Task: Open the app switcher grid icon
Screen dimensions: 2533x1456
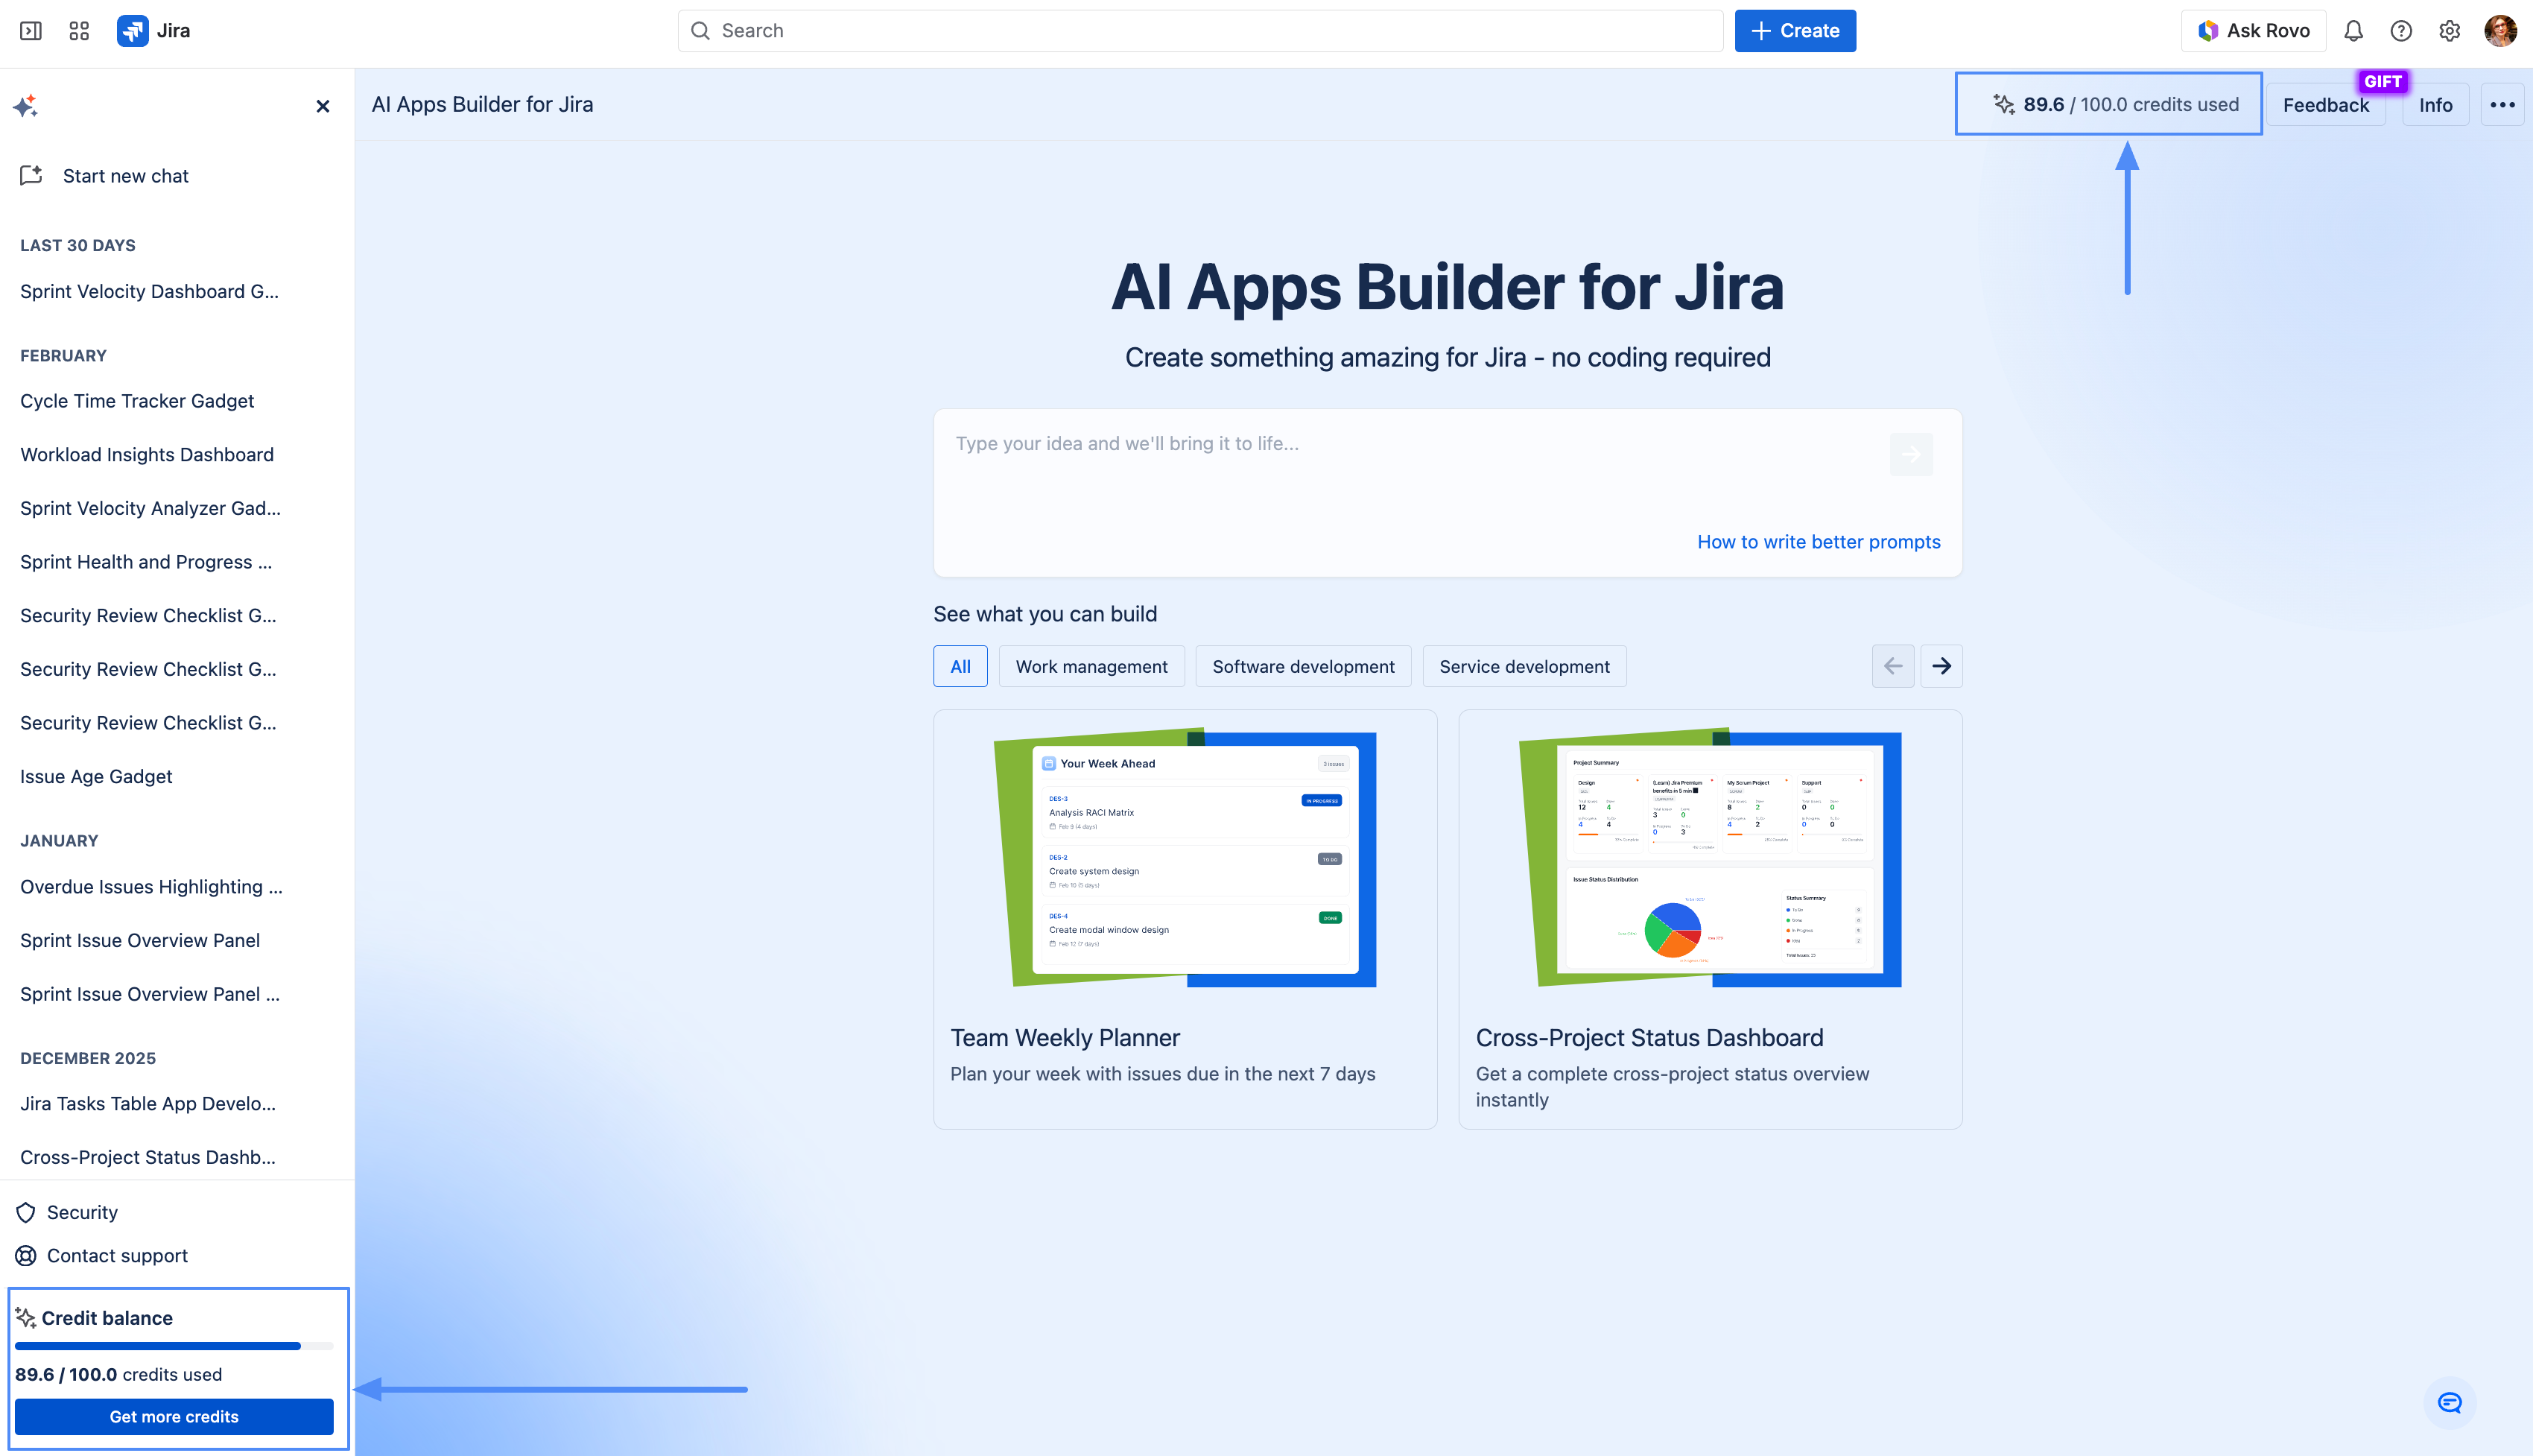Action: (79, 31)
